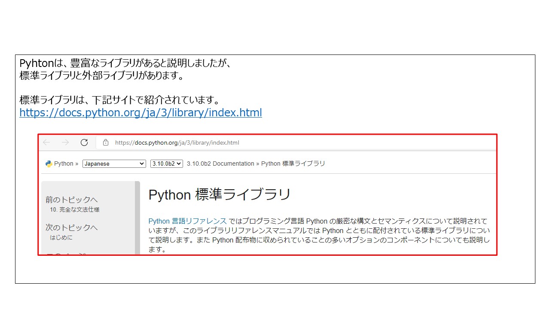Screen dimensions: 550x309
Task: Open the blue docs.python.org hyperlink in the slide
Action: 141,113
